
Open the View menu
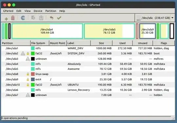[x=28, y=11]
